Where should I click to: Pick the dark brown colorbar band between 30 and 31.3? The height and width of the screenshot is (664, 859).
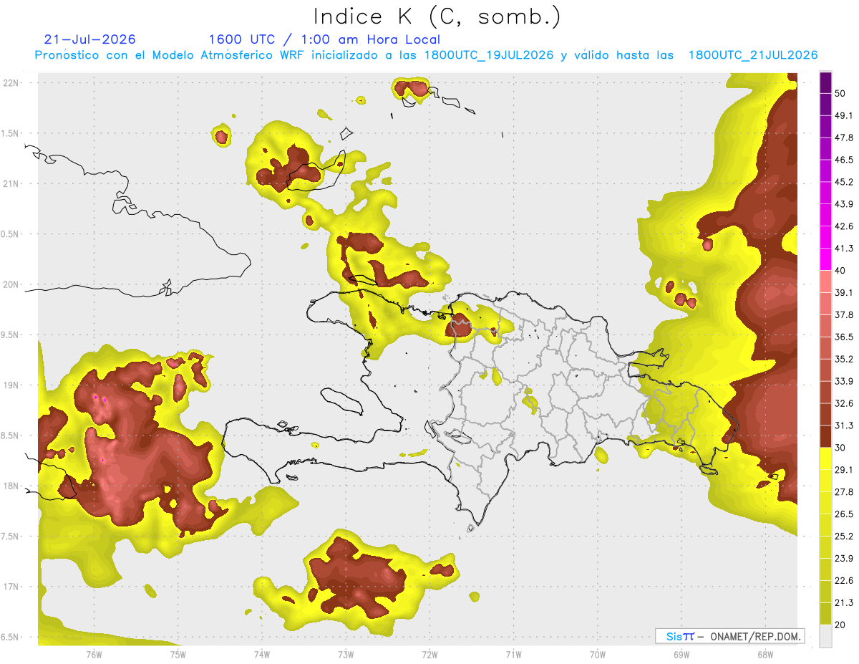[825, 437]
